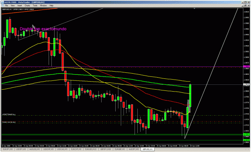
Task: Click the GBPUSD,H1 OHLC header text in chart
Action: coord(18,10)
